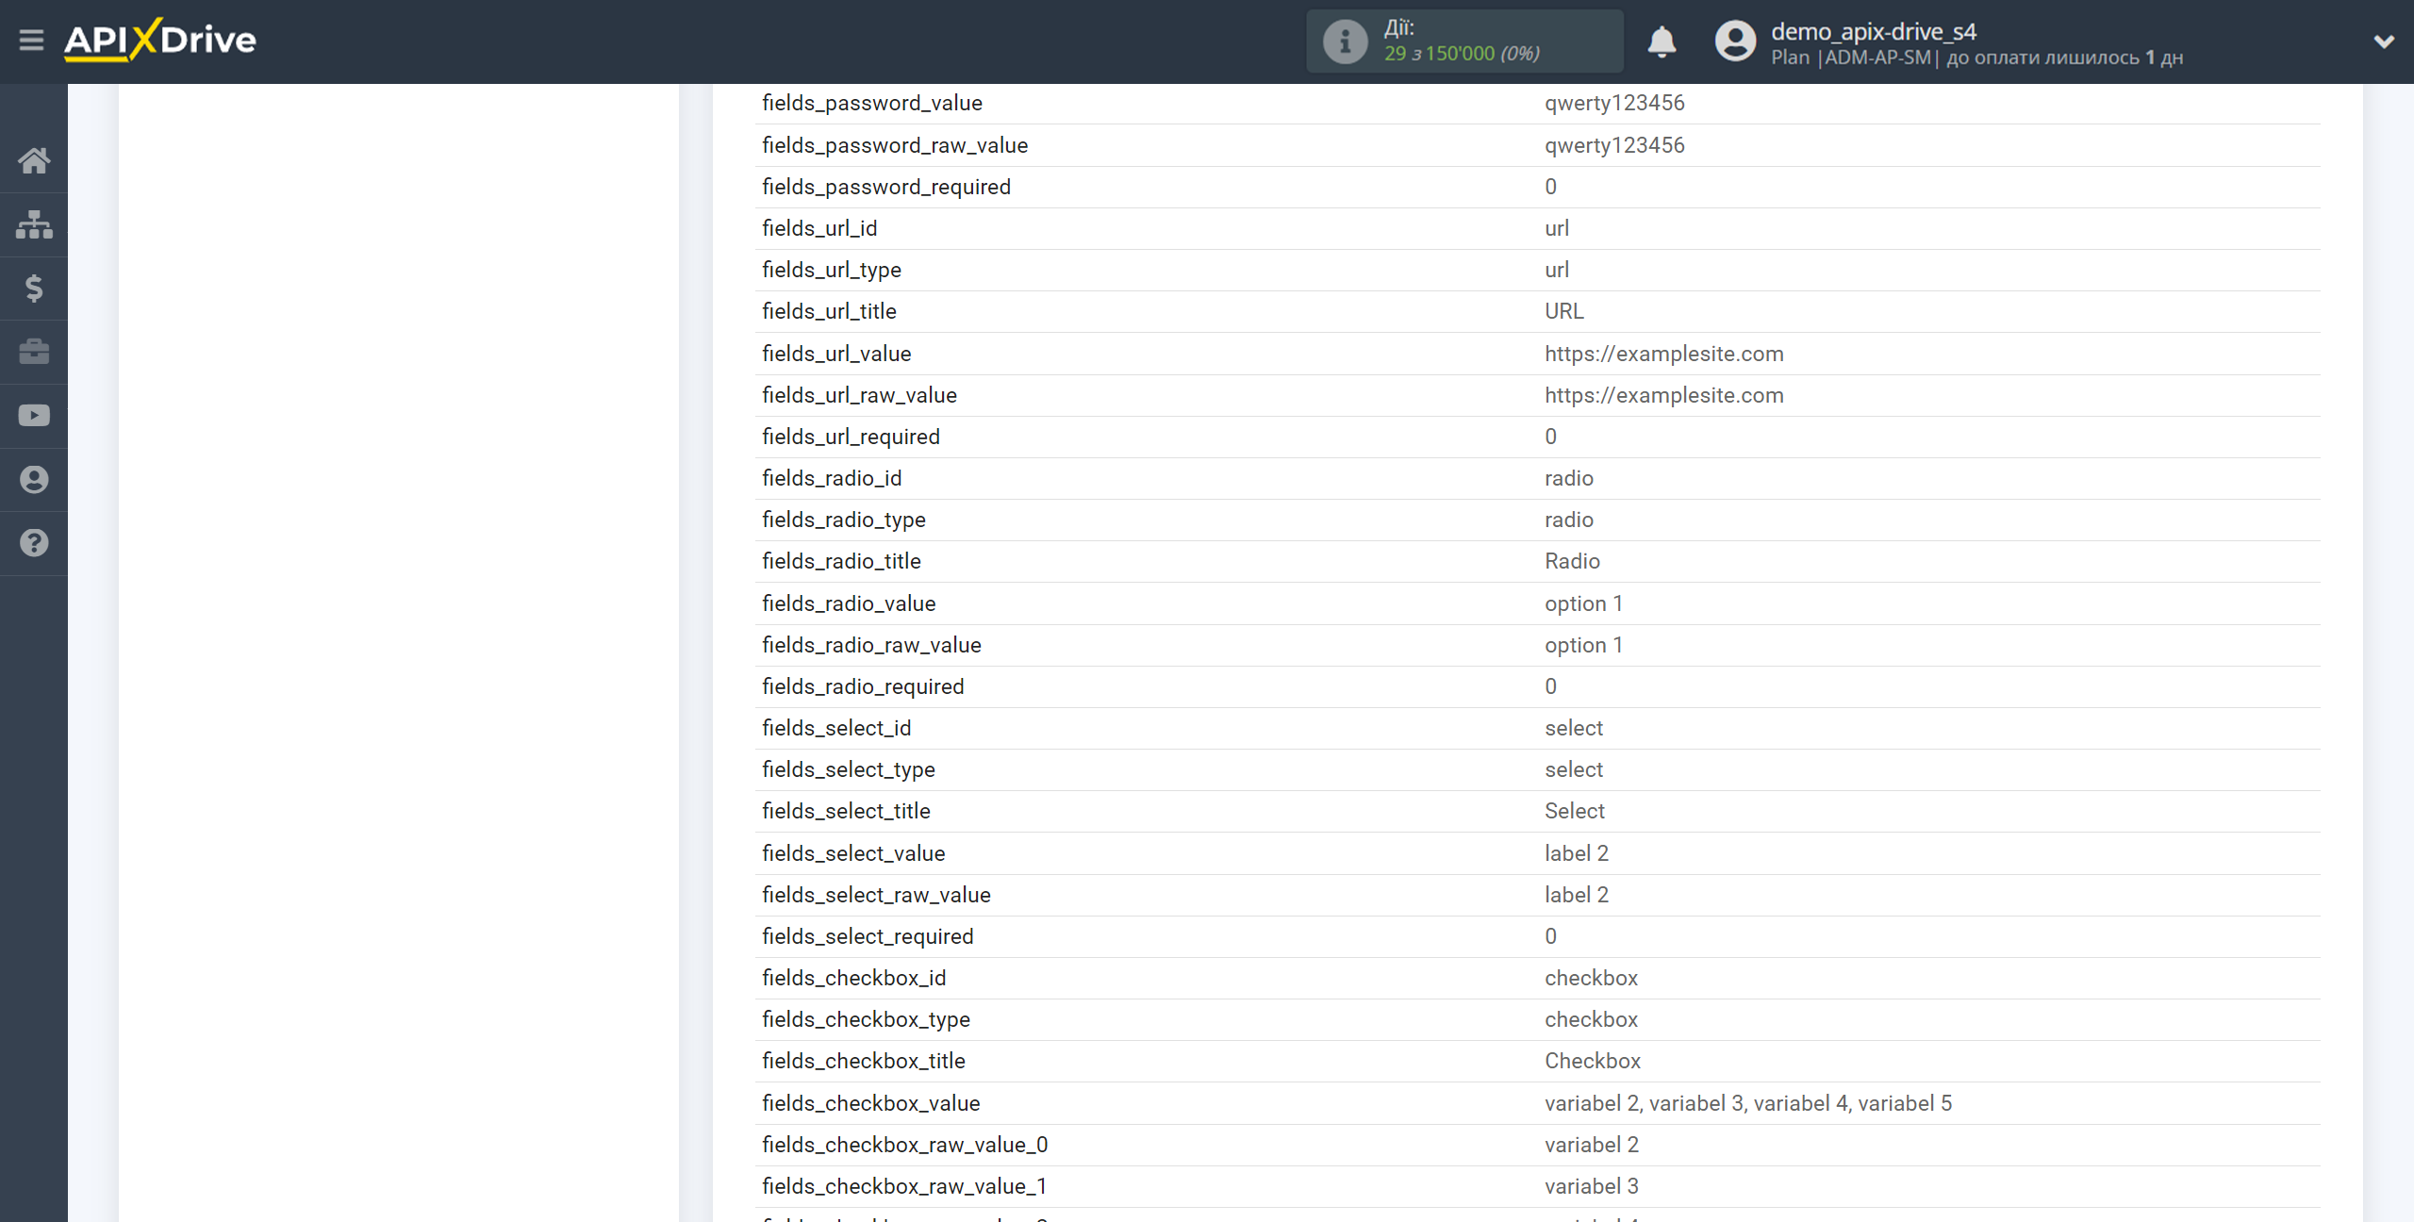Click the fields_password_value qwerty123456 text

(1613, 103)
